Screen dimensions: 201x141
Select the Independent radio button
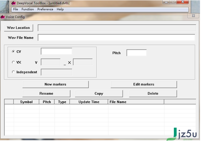point(13,72)
